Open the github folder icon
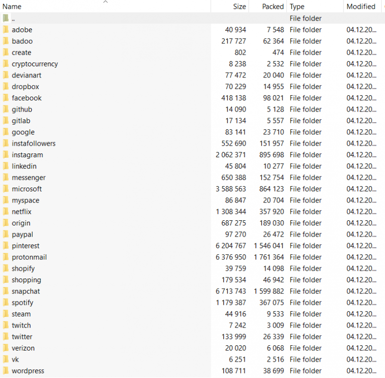 pos(6,109)
